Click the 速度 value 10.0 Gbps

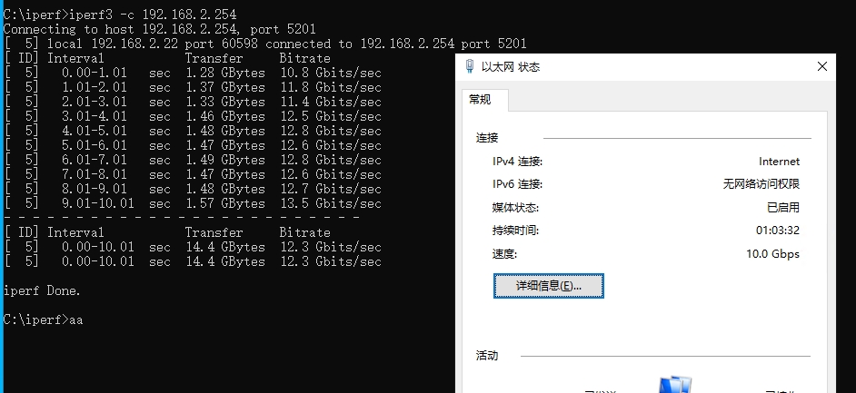pyautogui.click(x=772, y=254)
